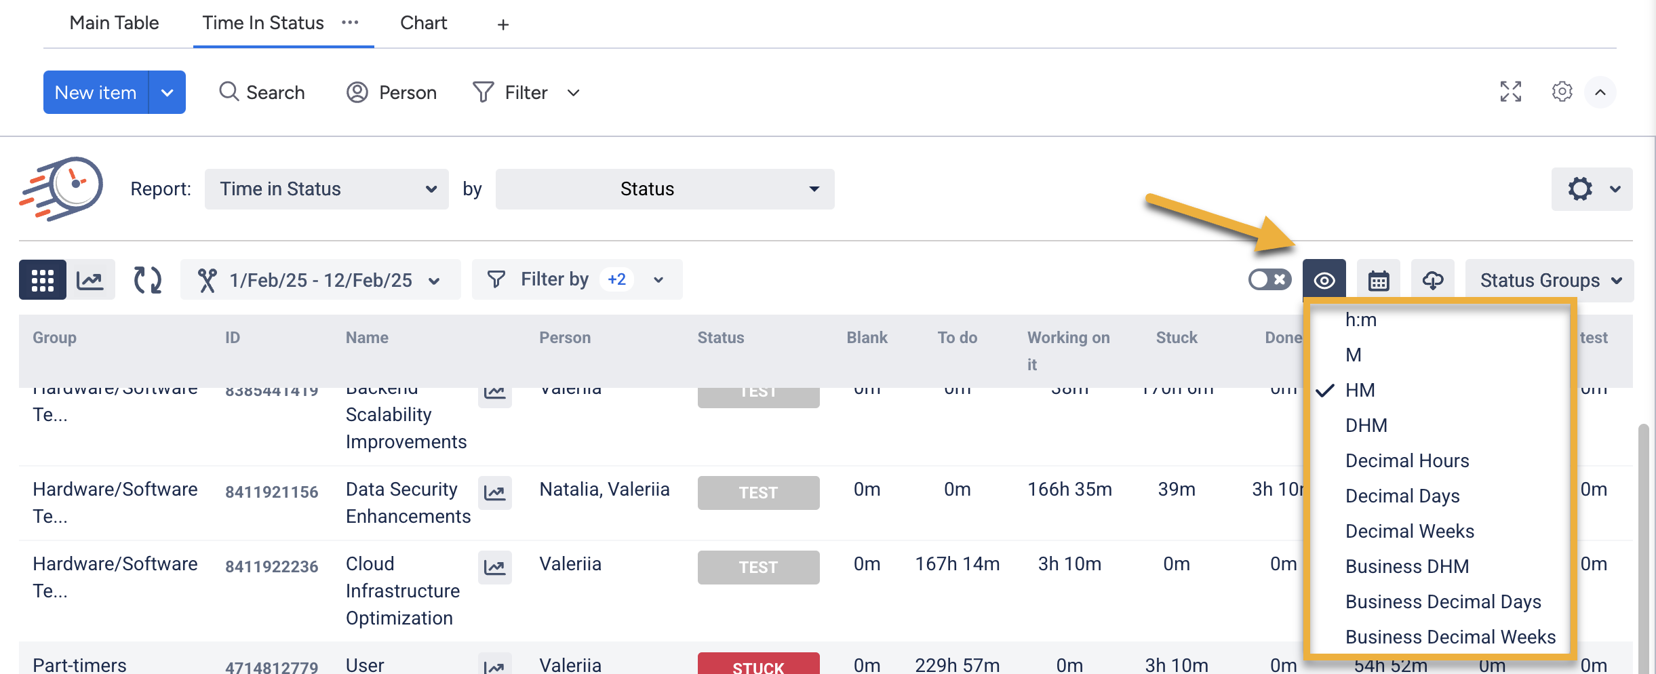
Task: Click the refresh report icon
Action: (147, 280)
